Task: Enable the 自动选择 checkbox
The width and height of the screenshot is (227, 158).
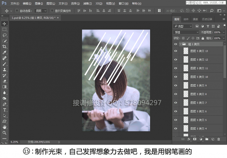Action: [17, 11]
